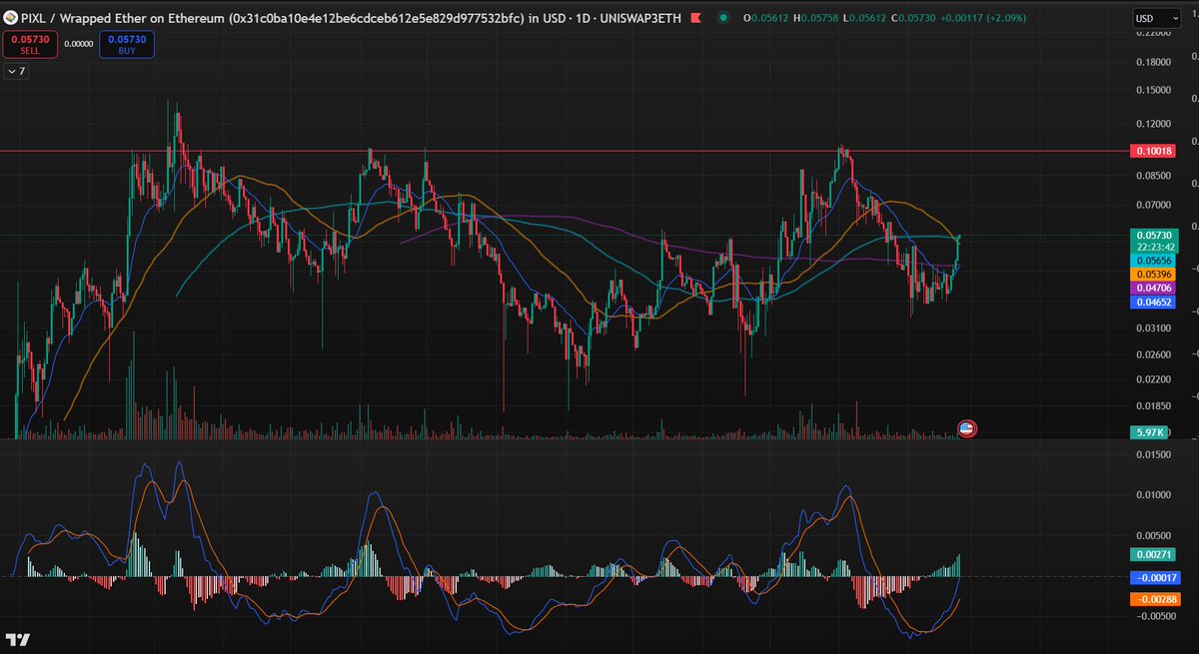Click the red 0.10018 horizontal line price label
Screen dimensions: 1199x654
(x=1152, y=151)
